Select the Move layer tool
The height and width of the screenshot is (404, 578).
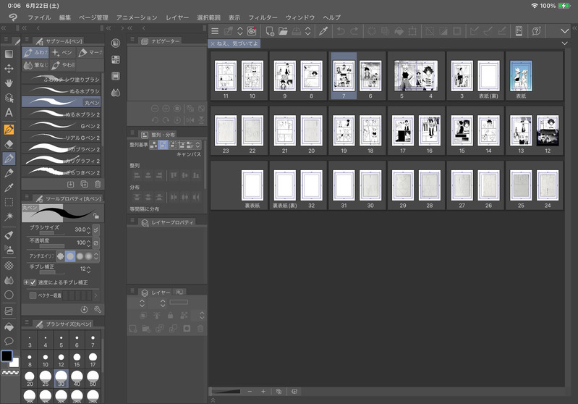pyautogui.click(x=9, y=68)
